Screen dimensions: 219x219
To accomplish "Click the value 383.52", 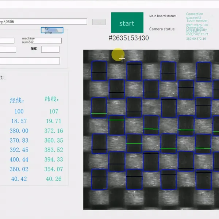I will [x=54, y=150].
